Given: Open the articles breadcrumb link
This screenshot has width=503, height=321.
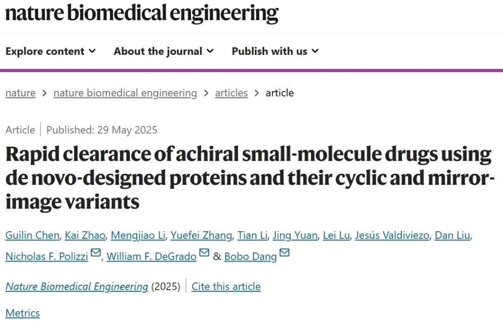Looking at the screenshot, I should 231,93.
